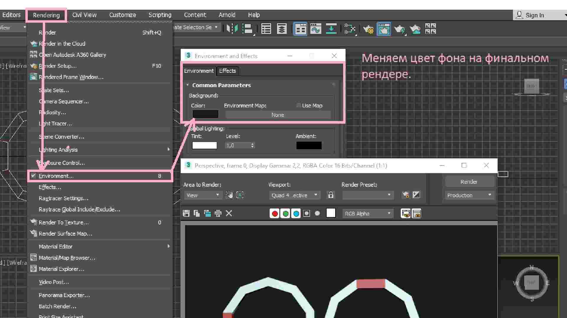Screen dimensions: 567x318
Task: Choose Render Setup... from Rendering menu
Action: click(100, 66)
